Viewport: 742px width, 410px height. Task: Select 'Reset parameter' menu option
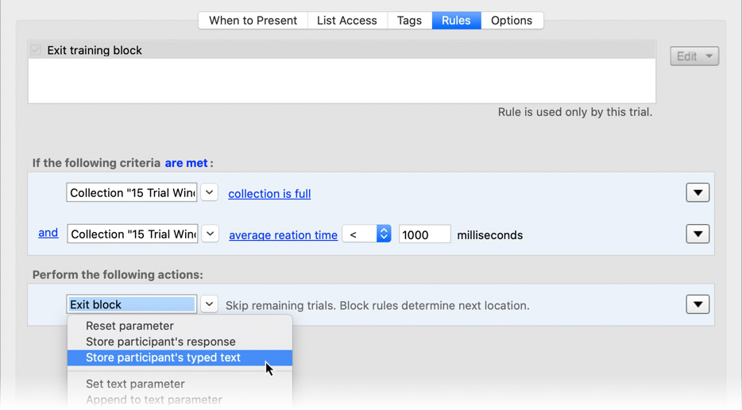129,326
